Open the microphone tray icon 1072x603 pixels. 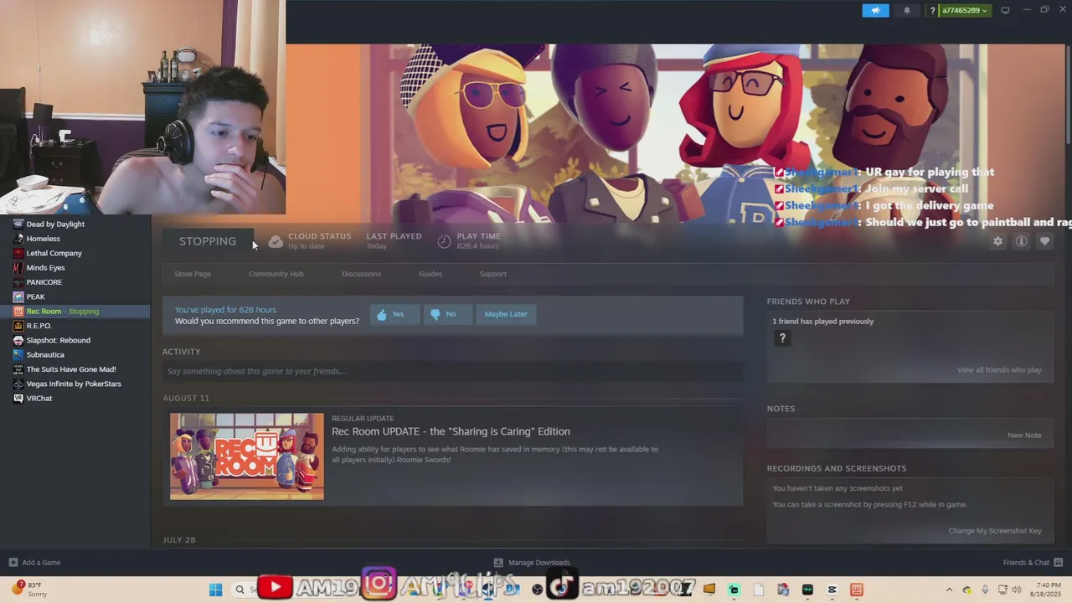(x=985, y=590)
